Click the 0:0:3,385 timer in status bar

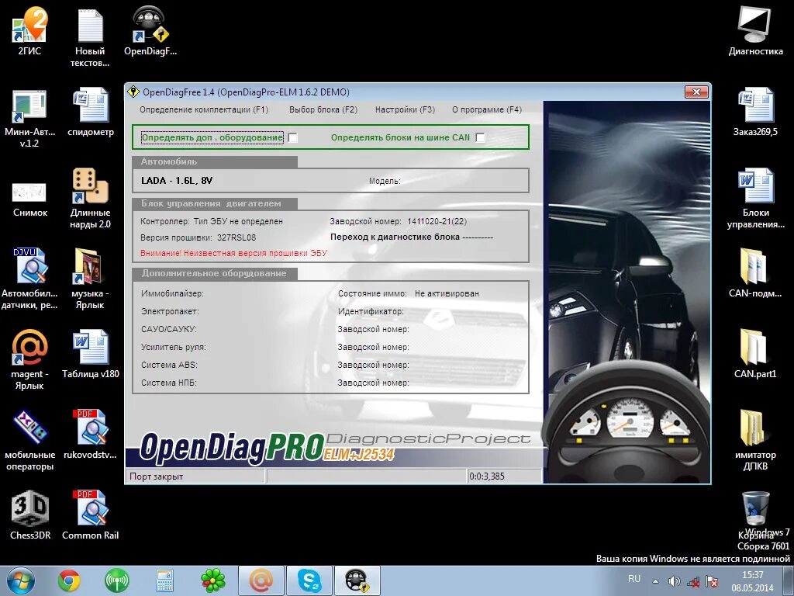pos(487,476)
